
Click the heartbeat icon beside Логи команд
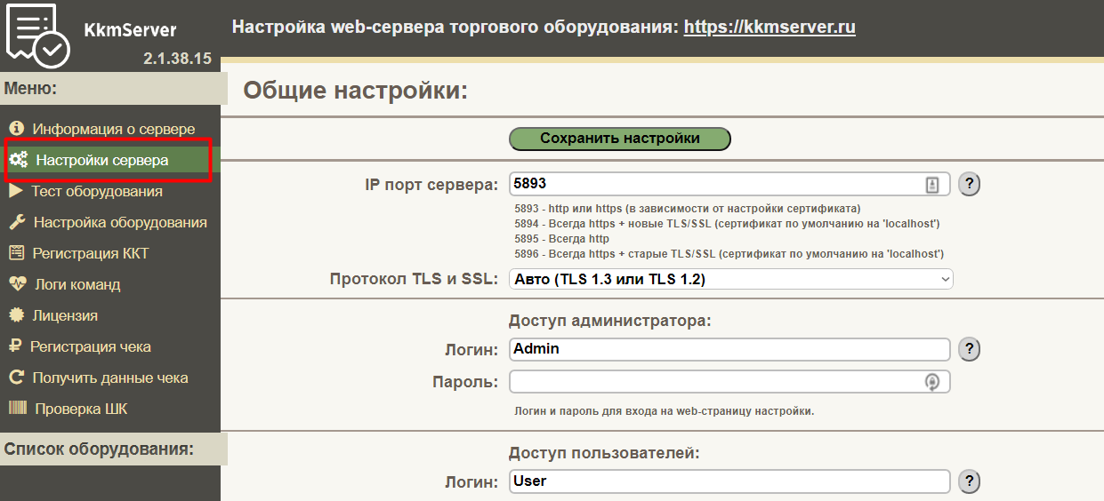(x=18, y=284)
